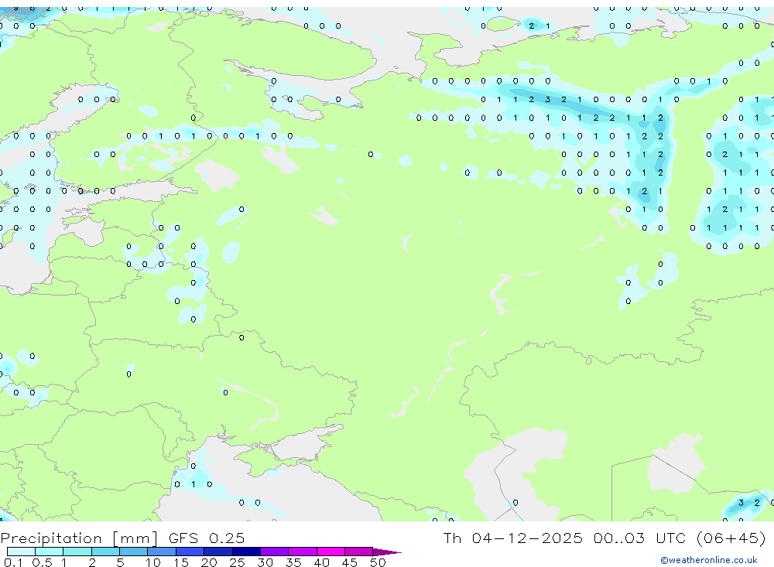Pick the 45–50 mm legend swatch

[359, 552]
